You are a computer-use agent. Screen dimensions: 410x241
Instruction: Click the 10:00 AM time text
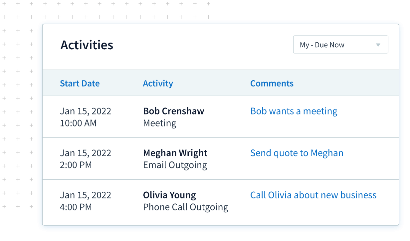point(78,123)
